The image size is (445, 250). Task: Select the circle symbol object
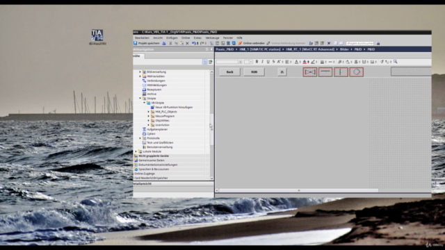click(357, 72)
